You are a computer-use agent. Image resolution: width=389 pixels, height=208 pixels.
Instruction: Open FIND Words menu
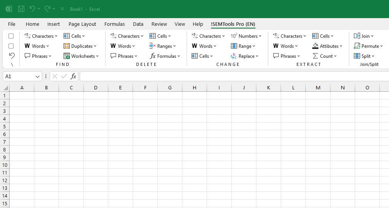[x=37, y=46]
